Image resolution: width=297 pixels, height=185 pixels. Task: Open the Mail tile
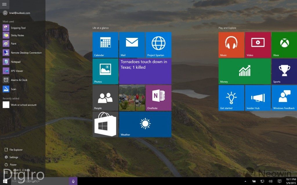[x=132, y=45]
